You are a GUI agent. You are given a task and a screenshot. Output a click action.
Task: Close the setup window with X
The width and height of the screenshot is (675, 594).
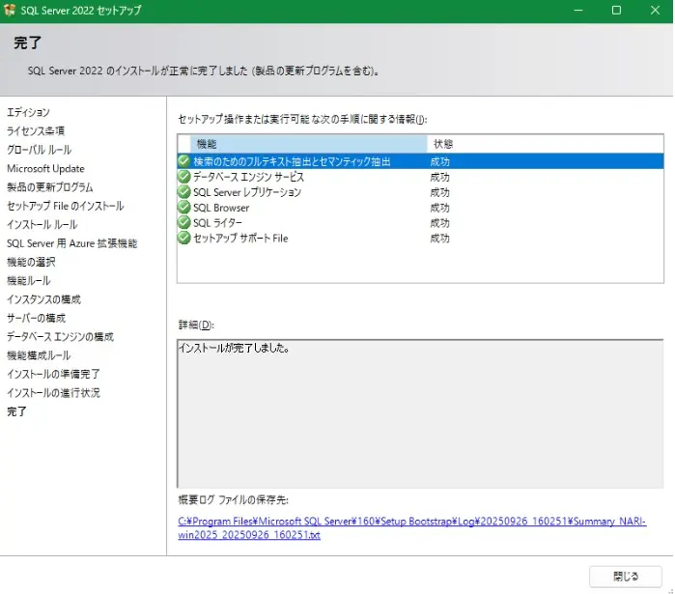pos(655,11)
